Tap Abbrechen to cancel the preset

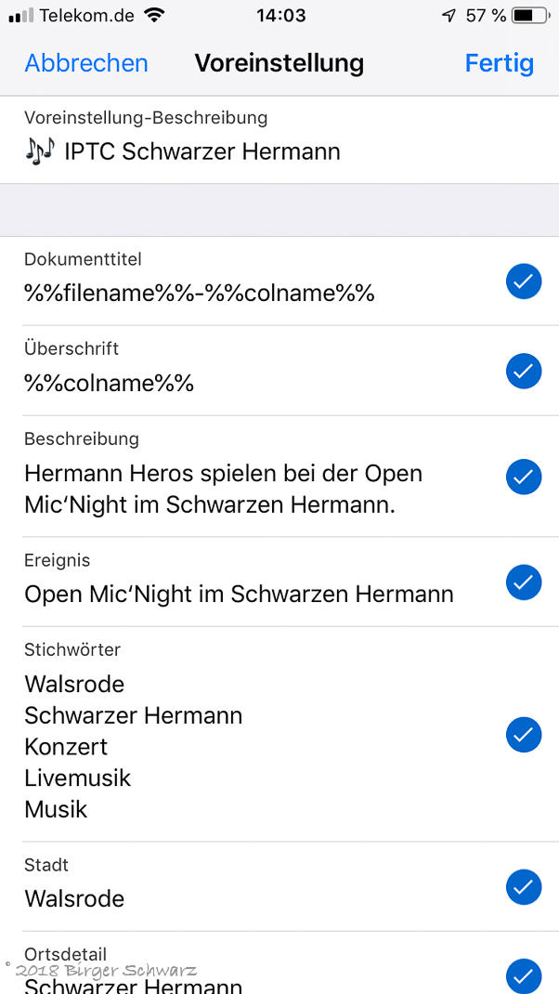pos(86,63)
